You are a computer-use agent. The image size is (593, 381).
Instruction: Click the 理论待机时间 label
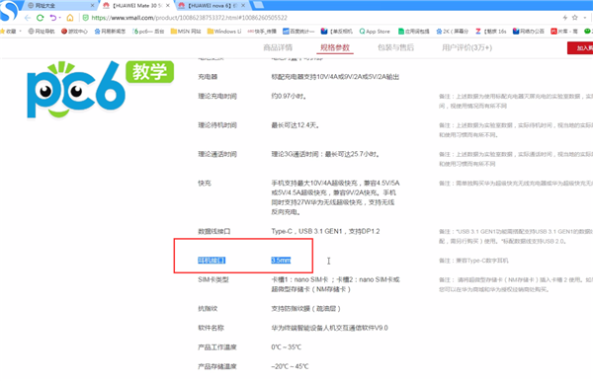(x=217, y=125)
